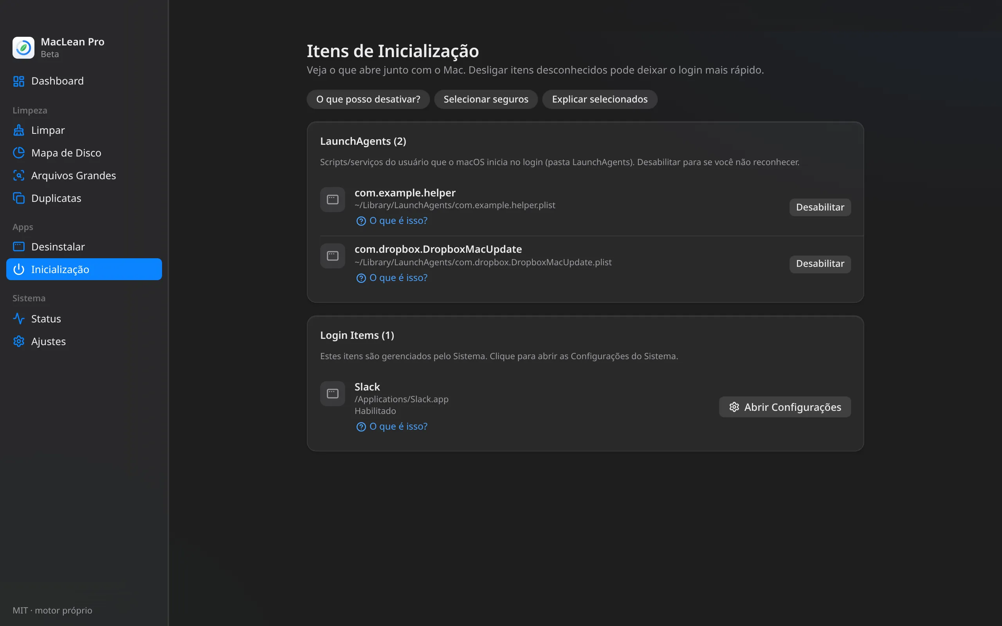Click the Duplicatas copy icon
Screen dimensions: 1002x626
[19, 198]
